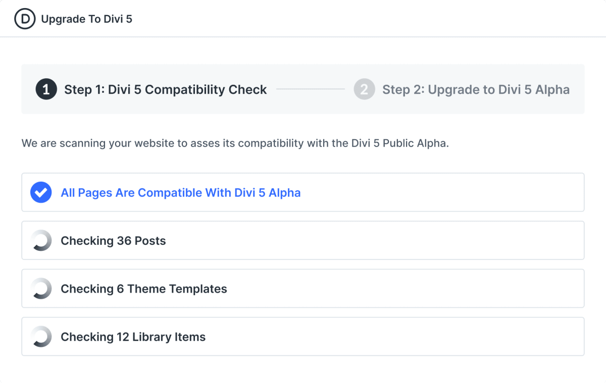Click the stepper bar container at top
This screenshot has width=606, height=383.
tap(303, 89)
